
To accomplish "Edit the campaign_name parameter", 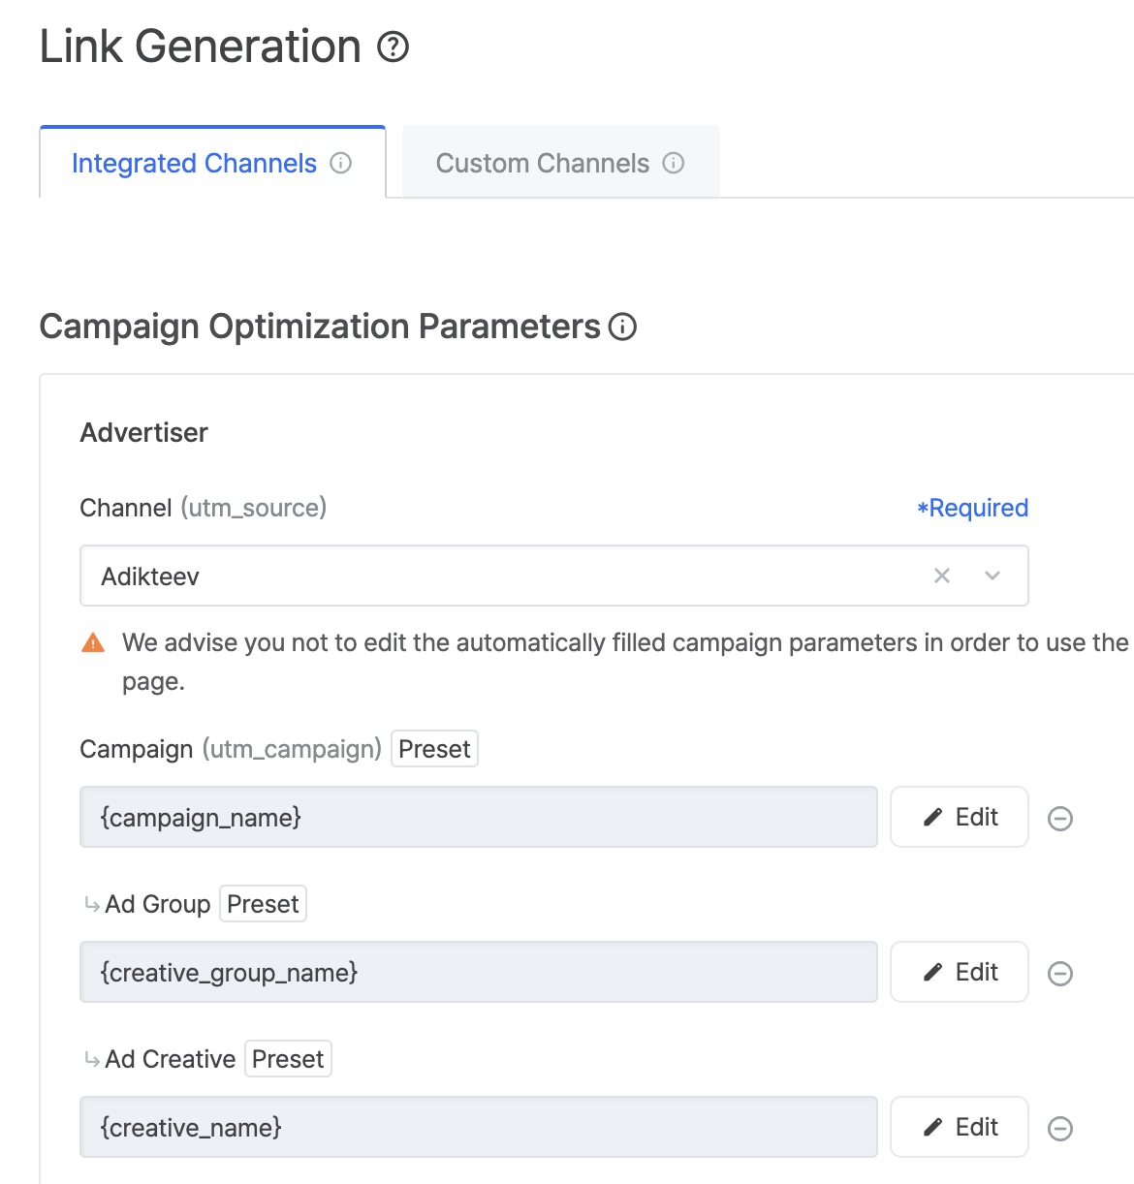I will coord(959,818).
